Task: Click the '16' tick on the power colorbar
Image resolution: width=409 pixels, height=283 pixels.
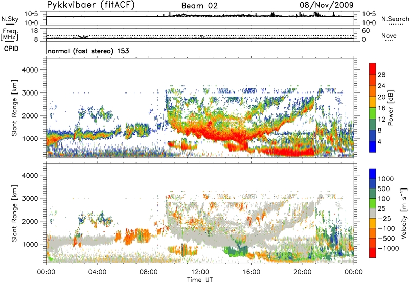Action: [x=381, y=108]
